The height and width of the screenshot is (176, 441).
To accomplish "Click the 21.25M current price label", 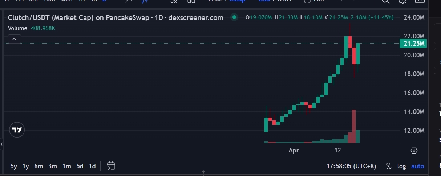I will [x=413, y=44].
